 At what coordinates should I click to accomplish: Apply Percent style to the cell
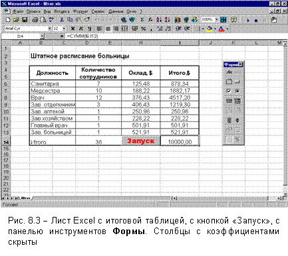pos(143,29)
